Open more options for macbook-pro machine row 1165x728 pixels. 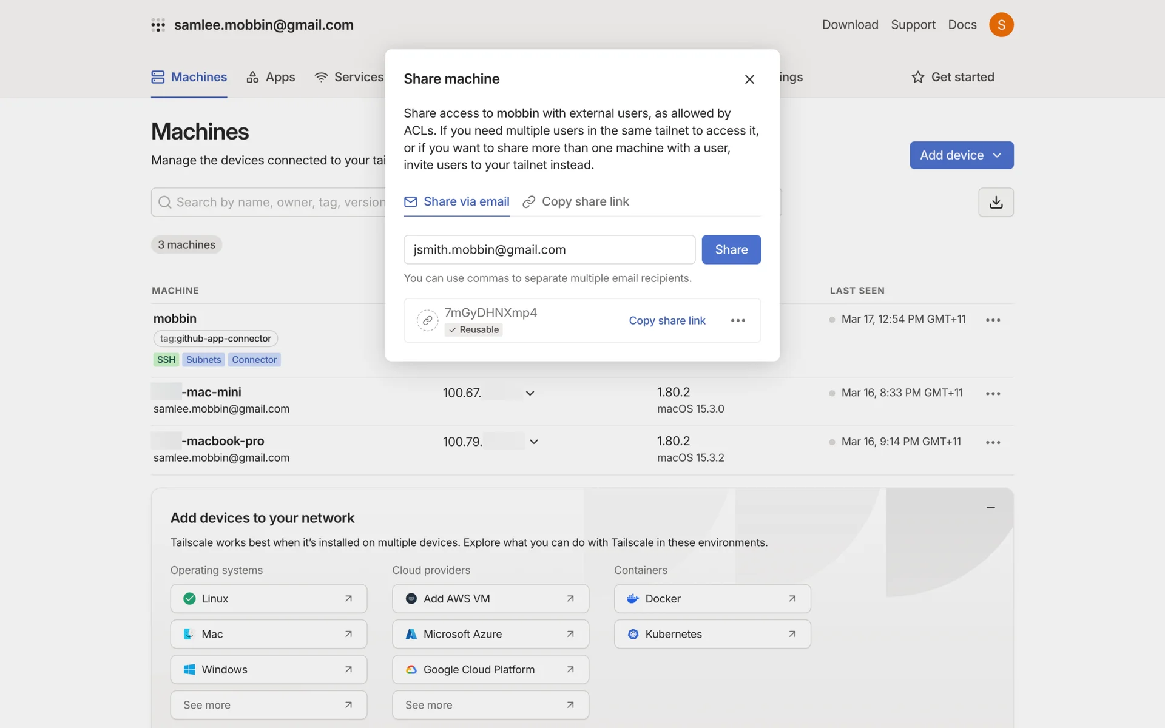[x=993, y=442]
